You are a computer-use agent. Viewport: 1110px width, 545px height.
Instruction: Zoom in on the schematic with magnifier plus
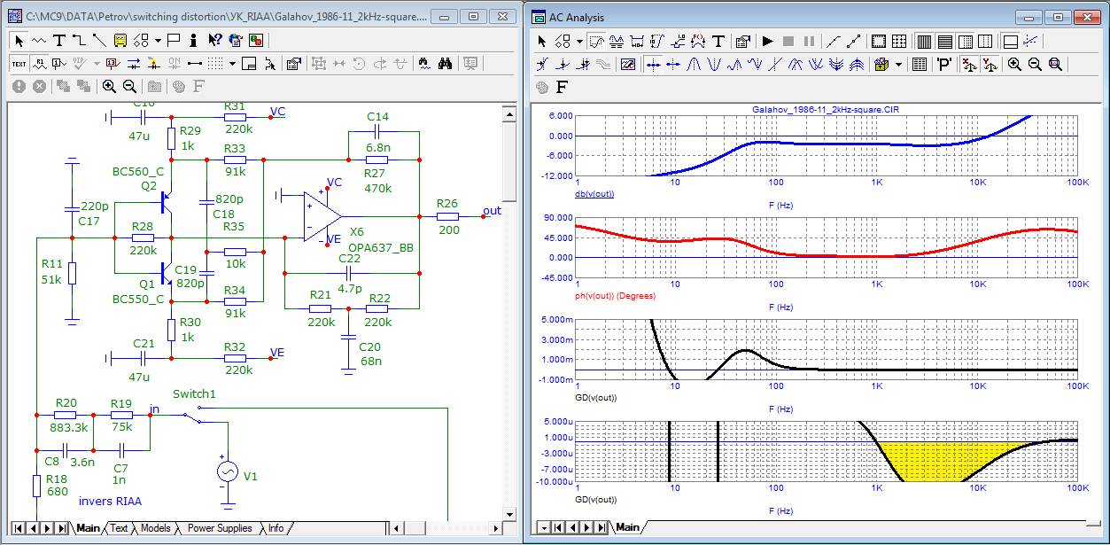pyautogui.click(x=109, y=86)
